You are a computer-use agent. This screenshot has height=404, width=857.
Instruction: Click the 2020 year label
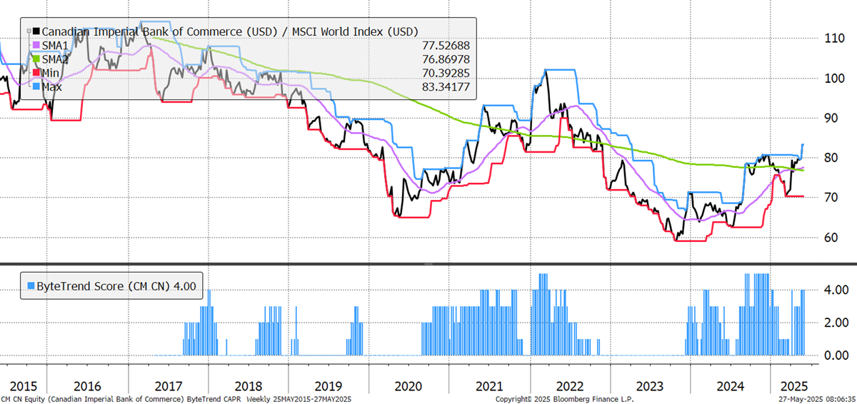[x=409, y=385]
